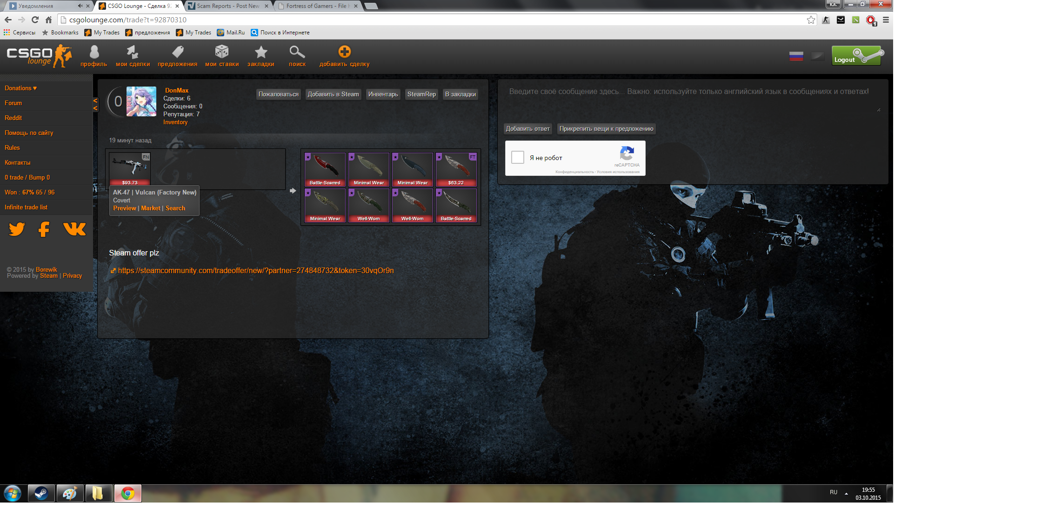Viewport: 1055px width, 523px height.
Task: Open the steamcommunity trade offer link
Action: 255,271
